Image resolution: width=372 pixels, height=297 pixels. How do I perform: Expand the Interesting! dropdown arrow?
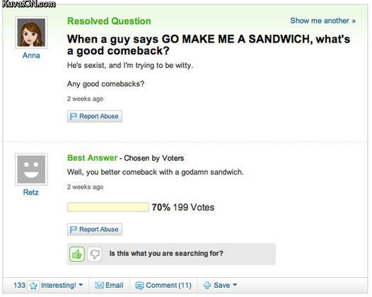[x=81, y=285]
